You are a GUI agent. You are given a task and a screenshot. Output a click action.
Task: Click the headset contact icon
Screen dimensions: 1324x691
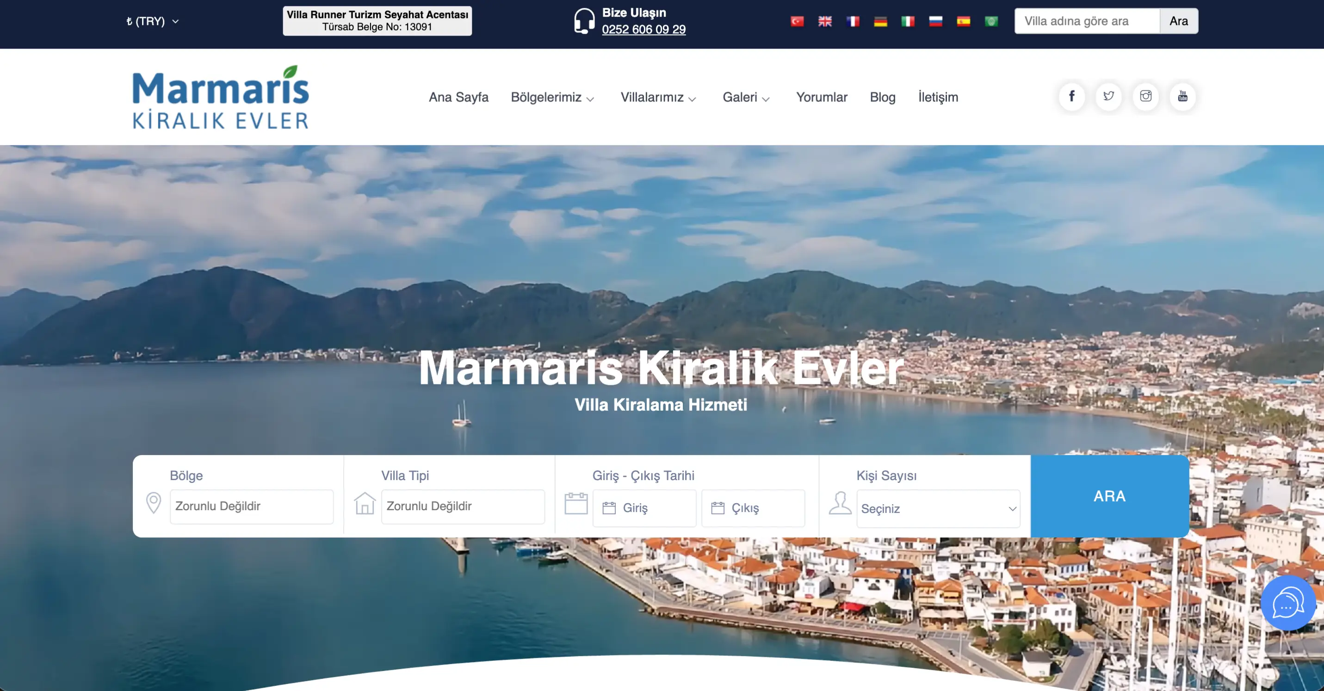point(584,21)
